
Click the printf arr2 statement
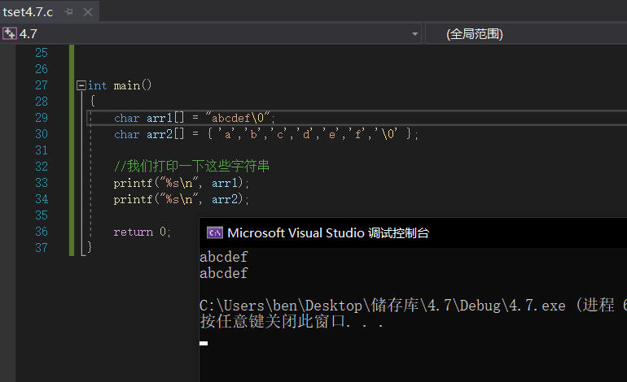click(x=181, y=199)
